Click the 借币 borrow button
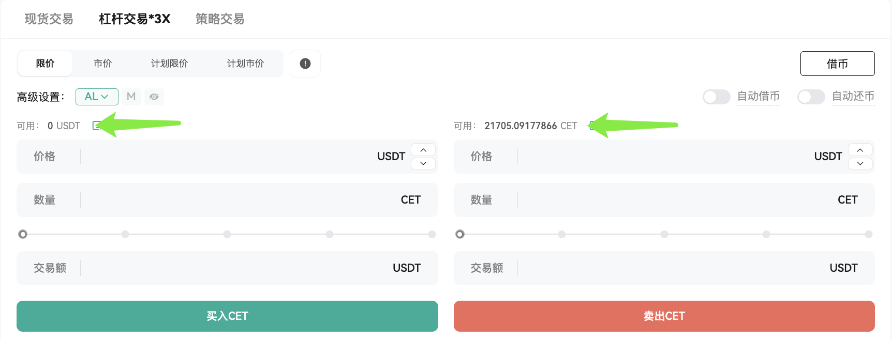Screen dimensions: 892x341 (x=837, y=63)
